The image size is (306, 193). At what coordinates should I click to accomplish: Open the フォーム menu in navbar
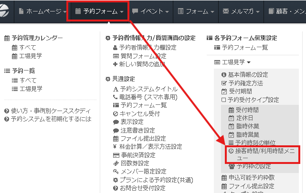tap(196, 11)
